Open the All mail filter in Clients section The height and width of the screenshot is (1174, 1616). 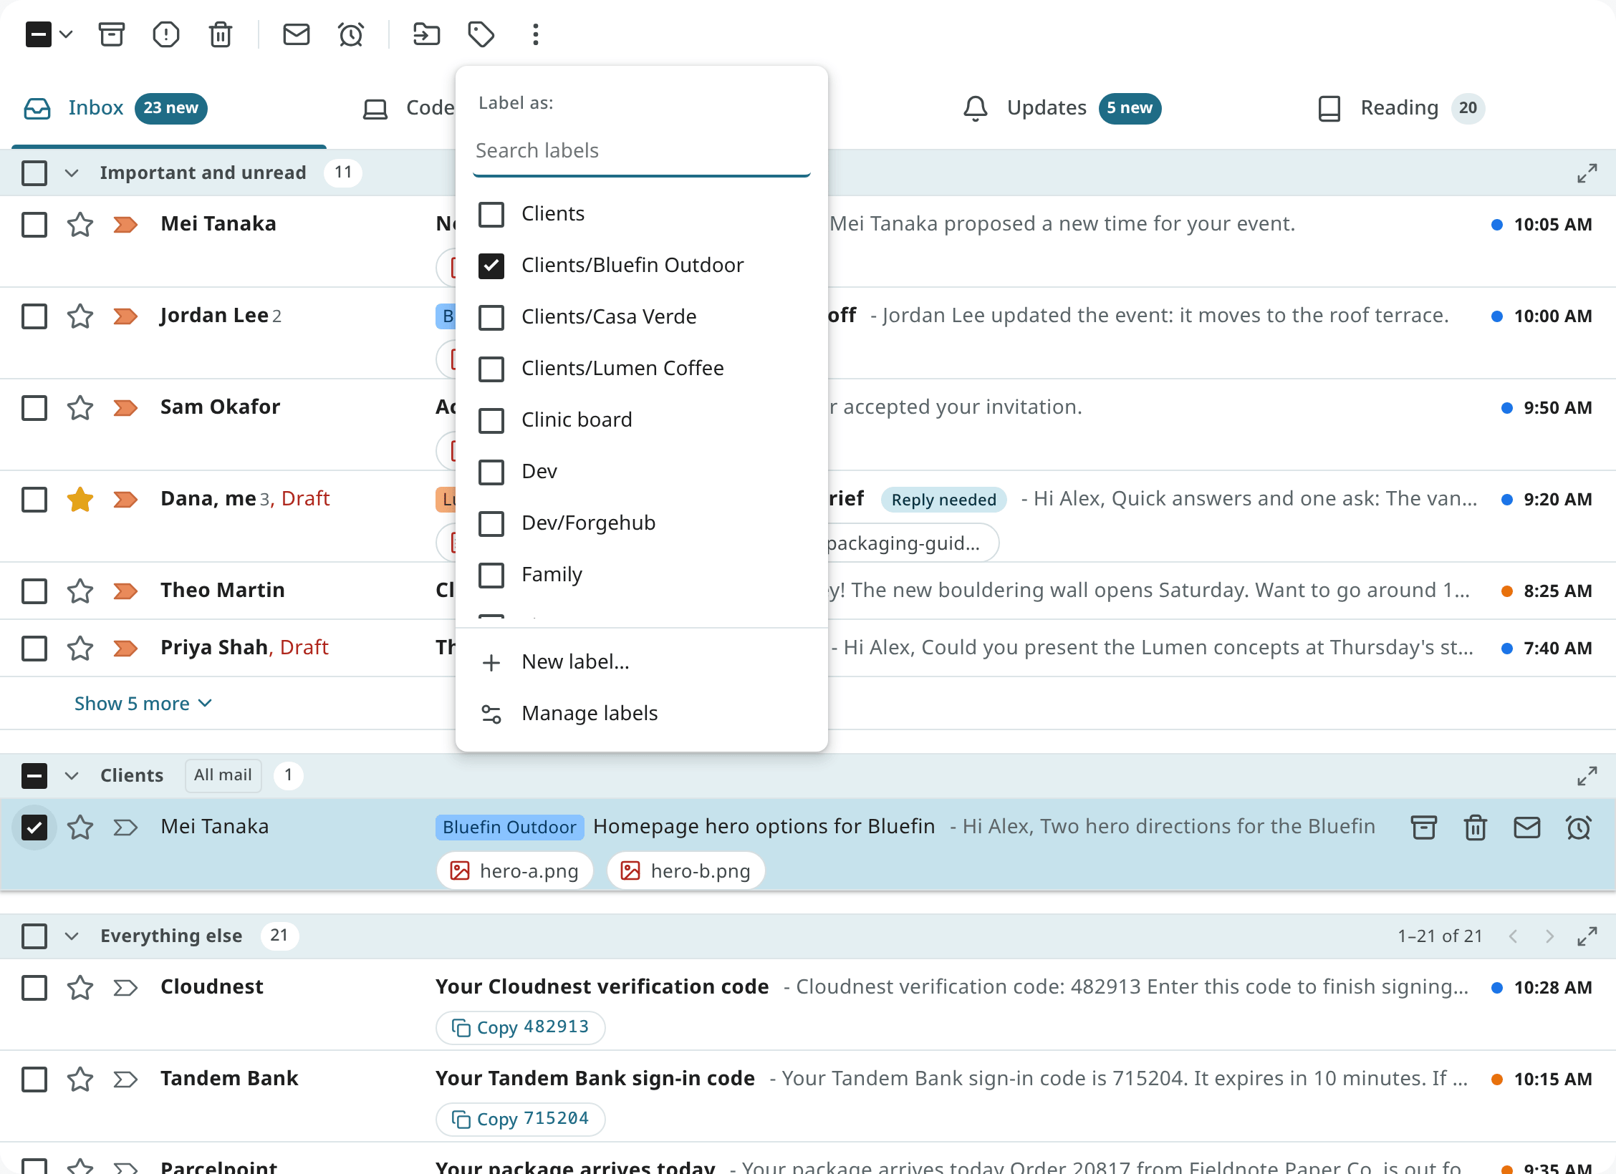[223, 775]
